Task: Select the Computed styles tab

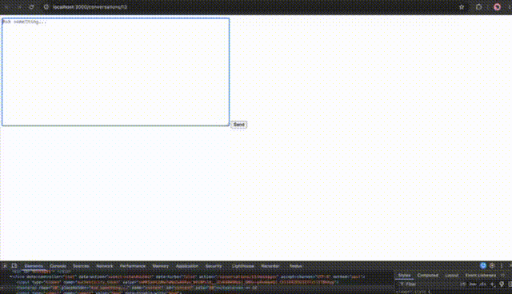Action: (428, 276)
